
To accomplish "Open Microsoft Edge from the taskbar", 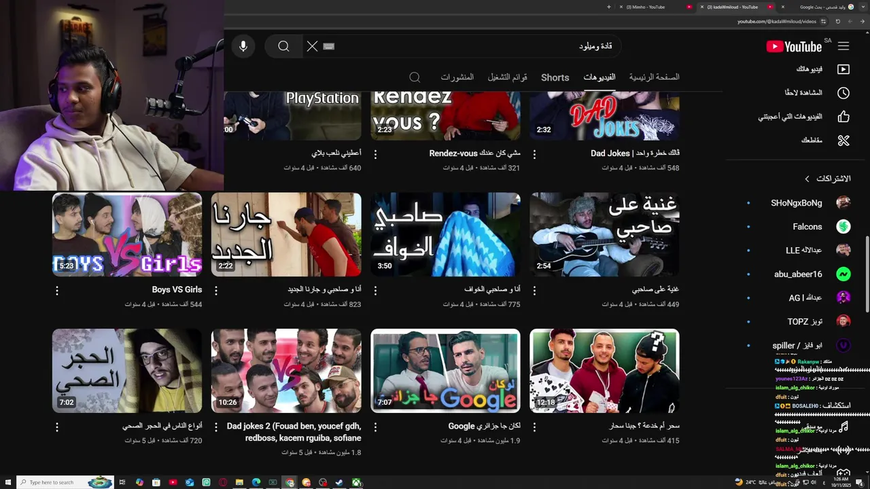I will click(256, 482).
